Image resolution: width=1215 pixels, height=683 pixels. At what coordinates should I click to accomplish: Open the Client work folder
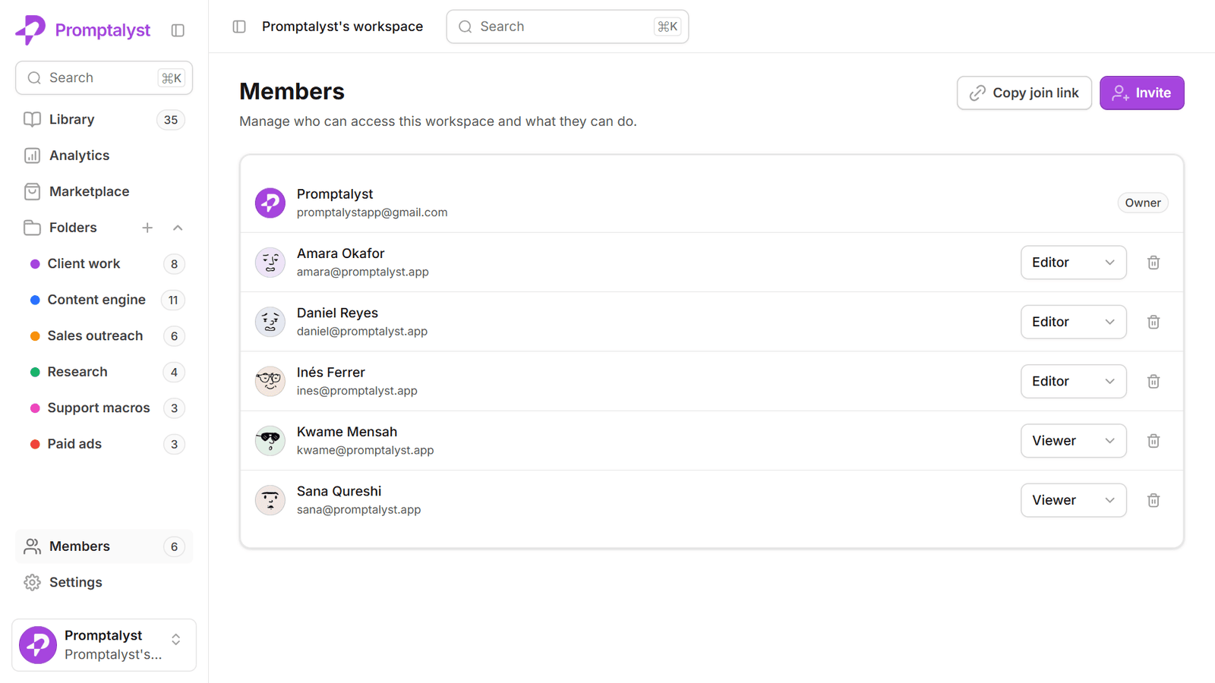point(104,264)
